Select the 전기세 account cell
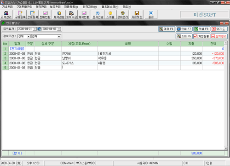Image resolution: width=230 pixels, height=166 pixels. [79, 53]
